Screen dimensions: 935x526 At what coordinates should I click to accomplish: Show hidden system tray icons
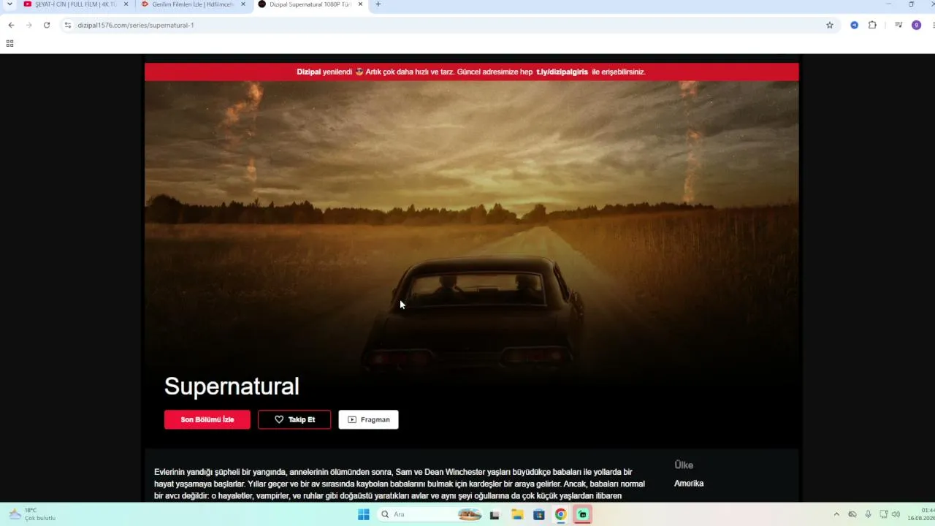[x=837, y=514]
